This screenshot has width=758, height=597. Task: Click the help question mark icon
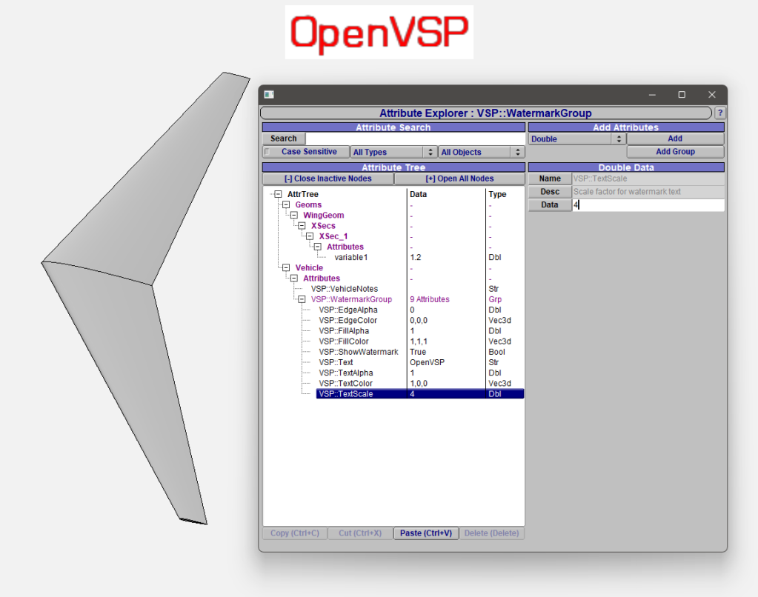(719, 113)
